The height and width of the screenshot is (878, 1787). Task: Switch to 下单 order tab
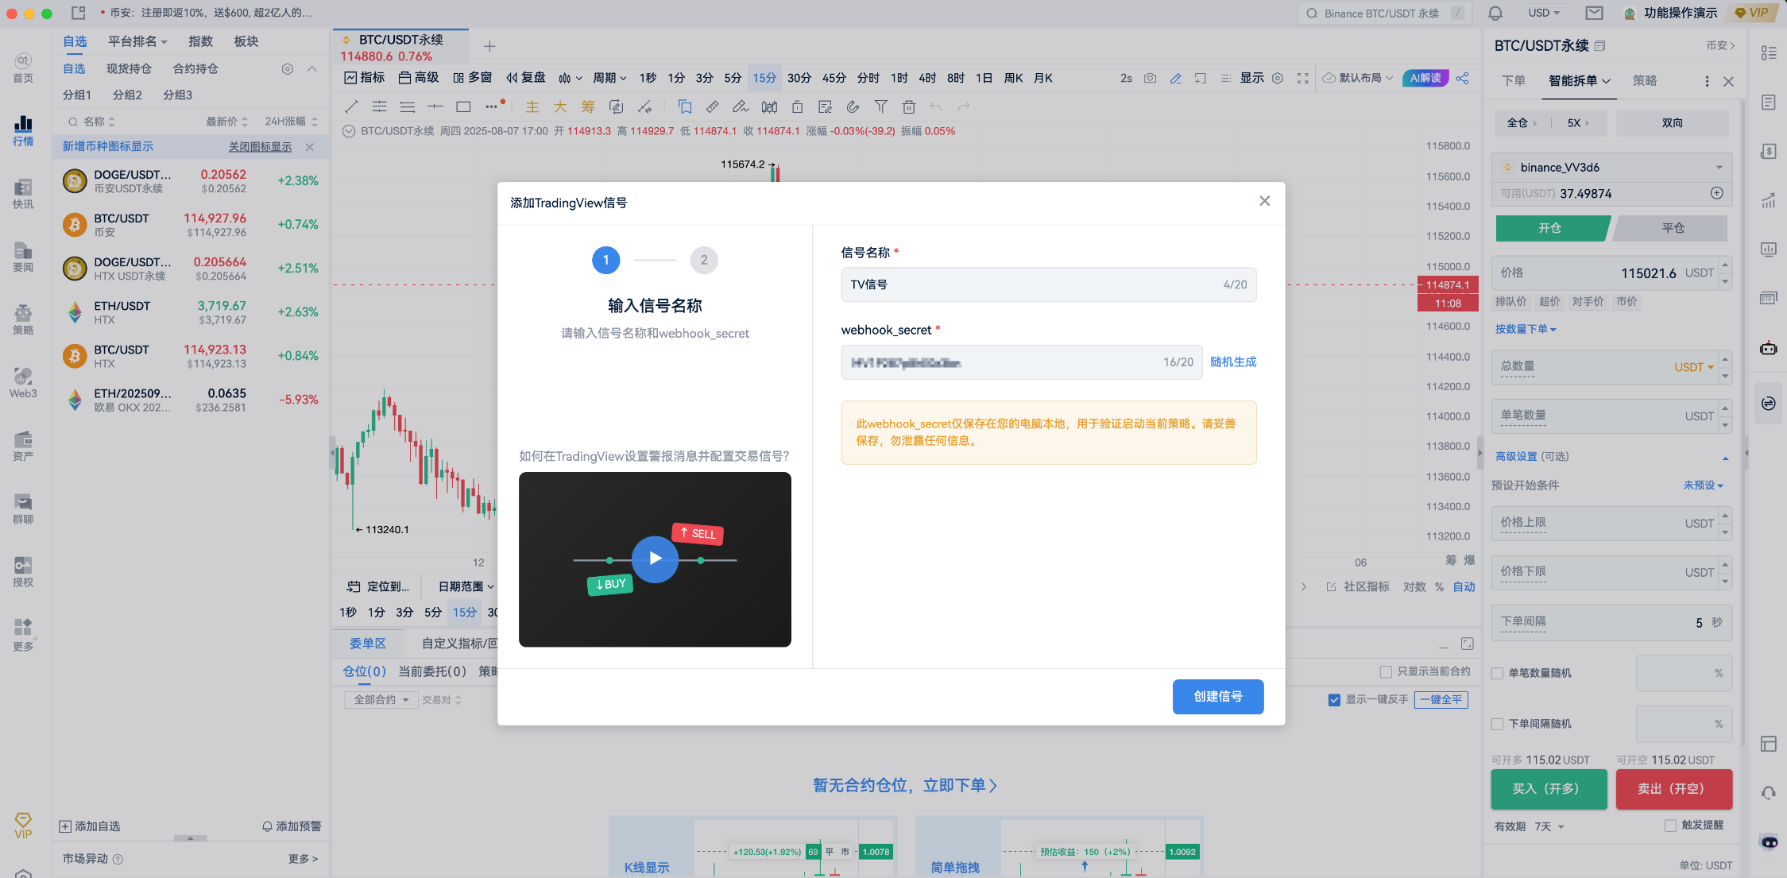click(x=1513, y=81)
